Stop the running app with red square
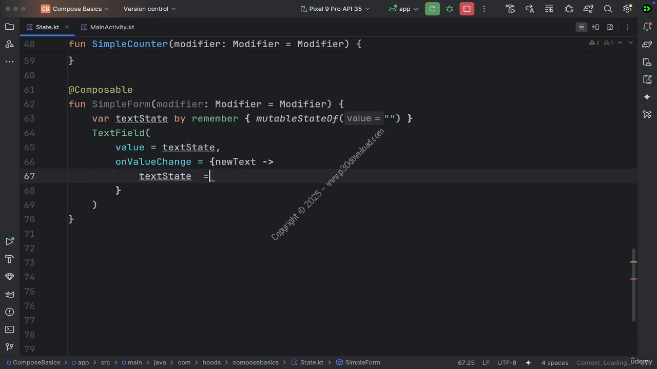This screenshot has height=369, width=657. (467, 9)
